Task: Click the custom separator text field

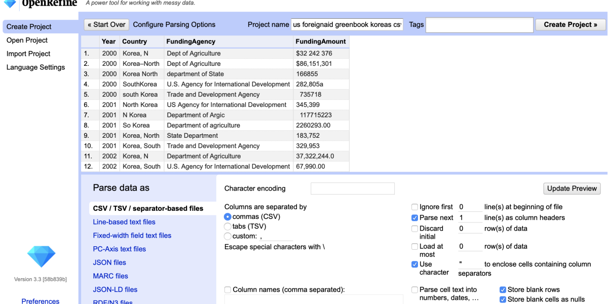Action: point(276,236)
